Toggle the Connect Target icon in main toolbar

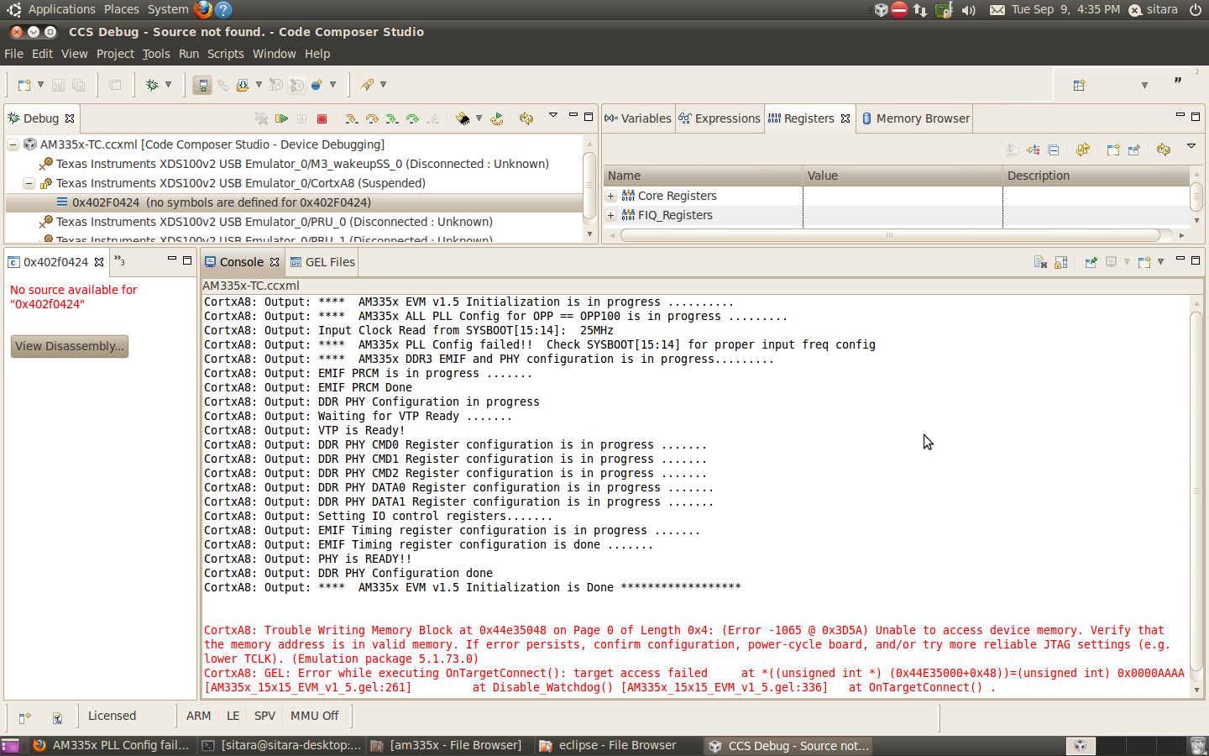[202, 85]
